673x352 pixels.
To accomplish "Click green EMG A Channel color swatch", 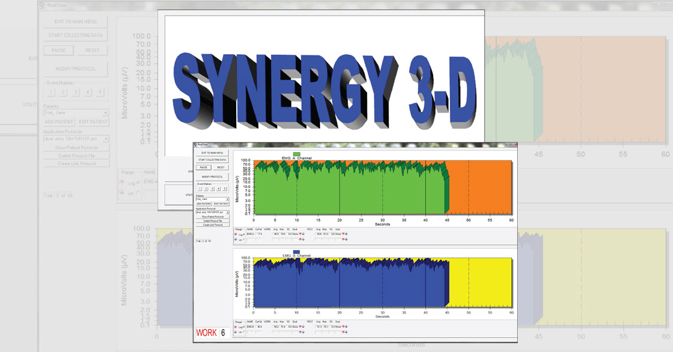I will [296, 154].
